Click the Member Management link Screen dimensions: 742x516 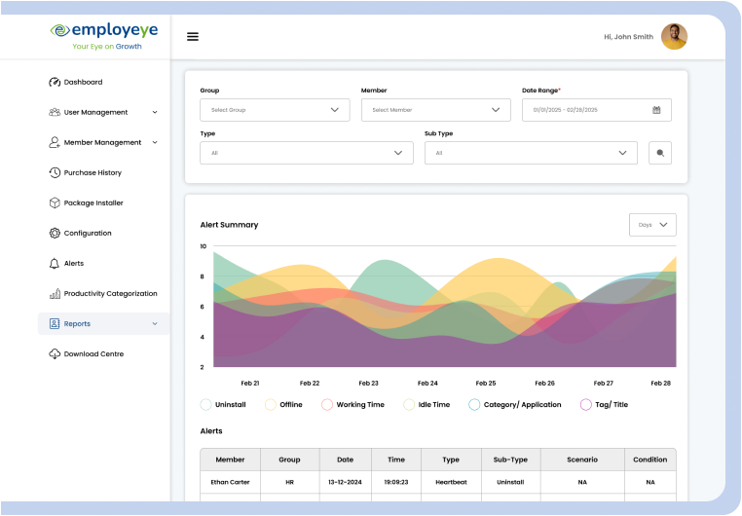point(102,142)
